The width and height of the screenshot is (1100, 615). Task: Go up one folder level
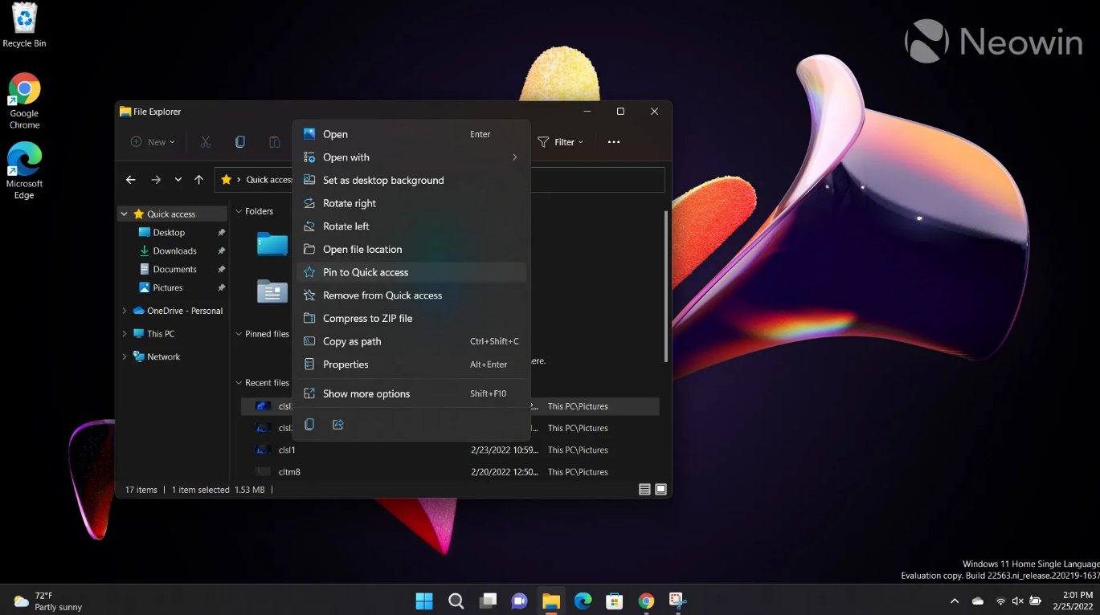198,179
